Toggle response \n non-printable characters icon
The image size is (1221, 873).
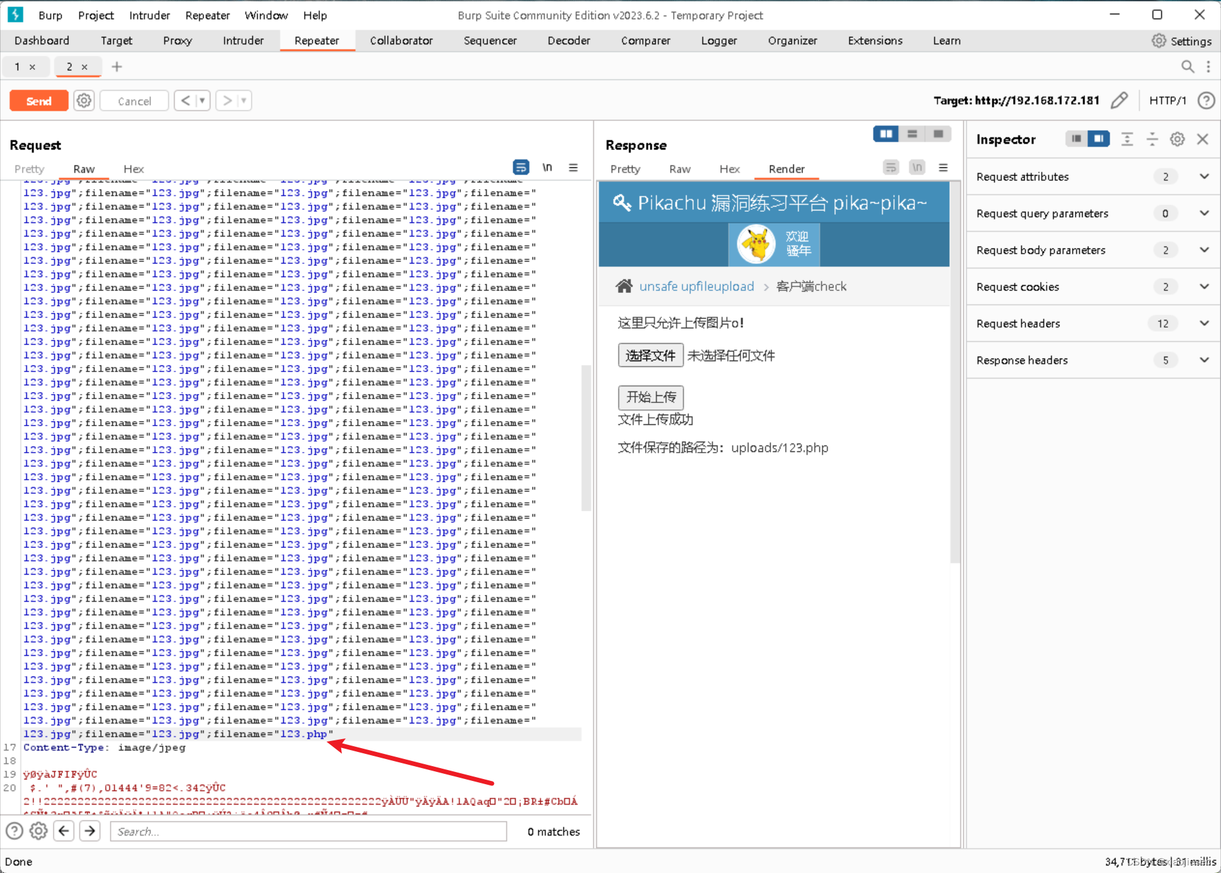(x=917, y=167)
